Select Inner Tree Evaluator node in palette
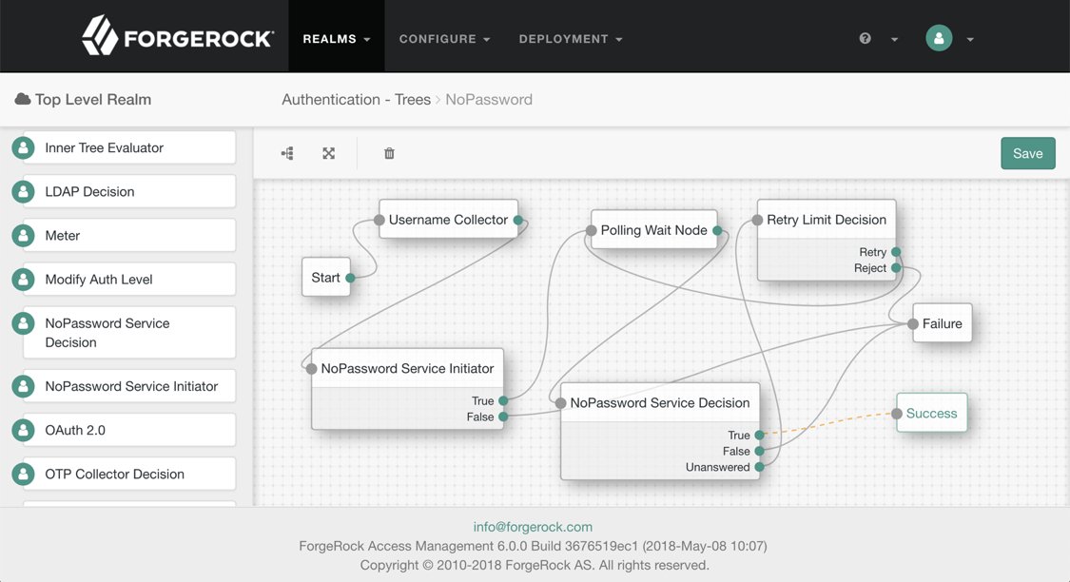The height and width of the screenshot is (582, 1070). coord(129,147)
